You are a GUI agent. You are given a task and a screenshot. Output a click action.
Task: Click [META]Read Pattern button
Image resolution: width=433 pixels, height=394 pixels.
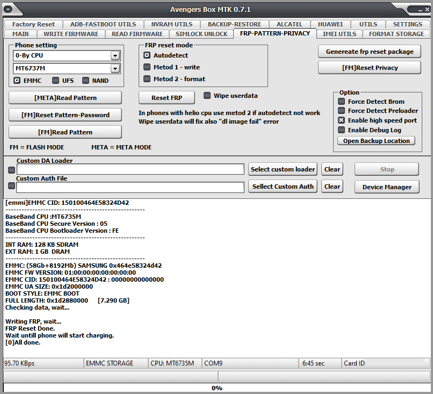(66, 98)
